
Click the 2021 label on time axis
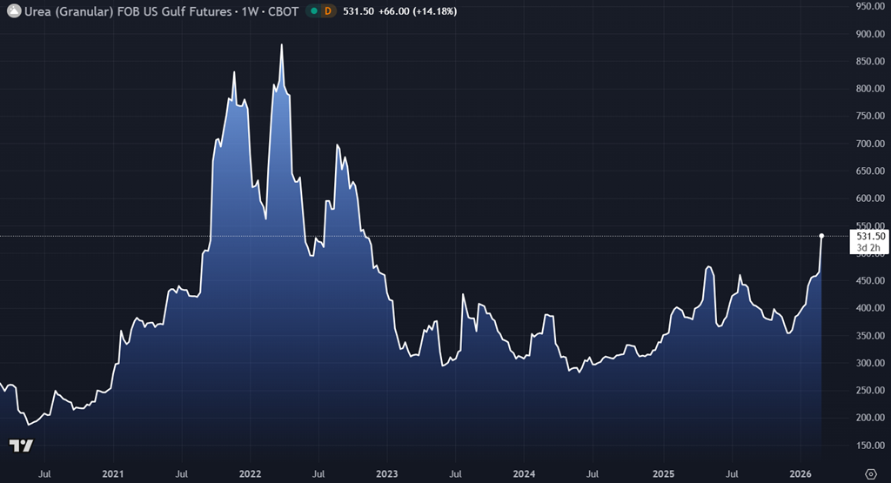click(x=113, y=473)
